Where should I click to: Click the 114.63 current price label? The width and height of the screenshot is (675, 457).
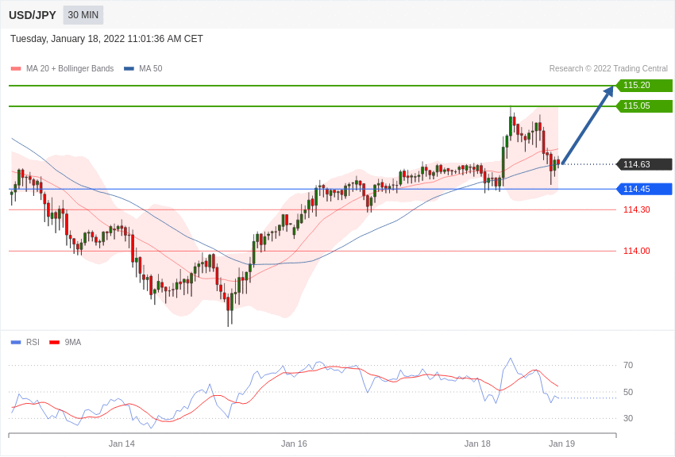pyautogui.click(x=644, y=164)
